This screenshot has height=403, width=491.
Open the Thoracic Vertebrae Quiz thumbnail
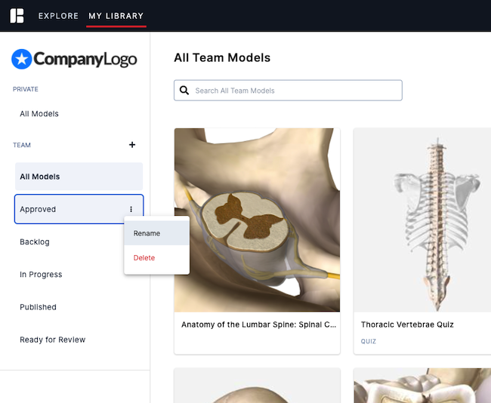tap(422, 220)
